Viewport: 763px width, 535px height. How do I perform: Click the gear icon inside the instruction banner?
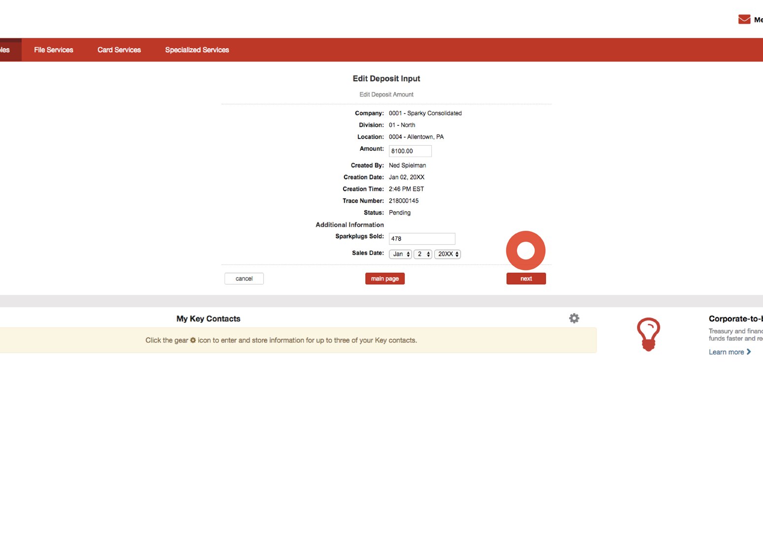click(x=192, y=340)
